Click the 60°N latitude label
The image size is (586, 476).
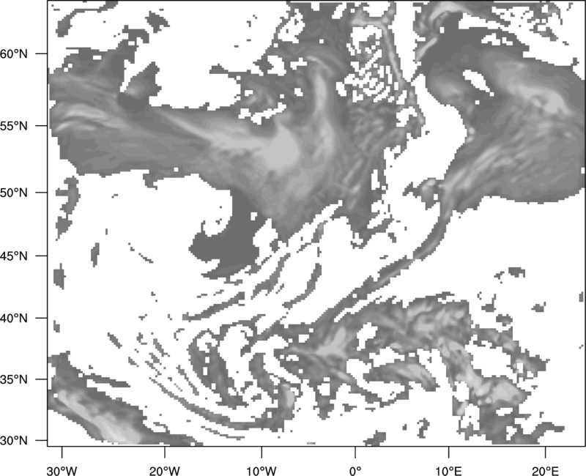pyautogui.click(x=14, y=53)
